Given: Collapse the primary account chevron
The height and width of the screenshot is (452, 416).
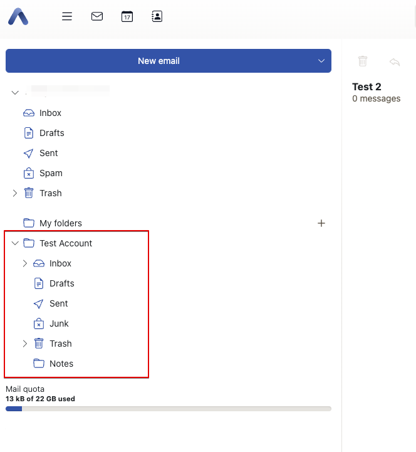Looking at the screenshot, I should (16, 93).
